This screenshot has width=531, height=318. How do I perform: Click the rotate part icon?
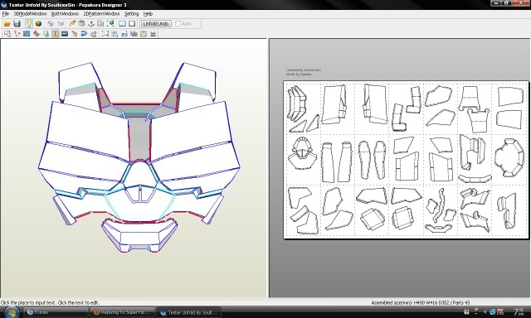coord(94,33)
